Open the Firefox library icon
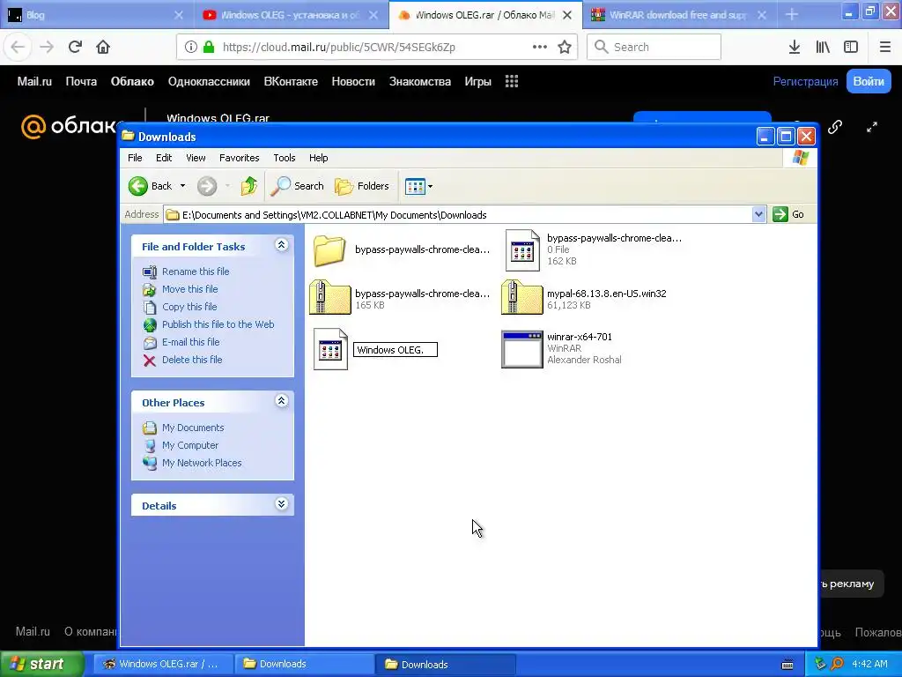This screenshot has height=677, width=902. tap(823, 47)
